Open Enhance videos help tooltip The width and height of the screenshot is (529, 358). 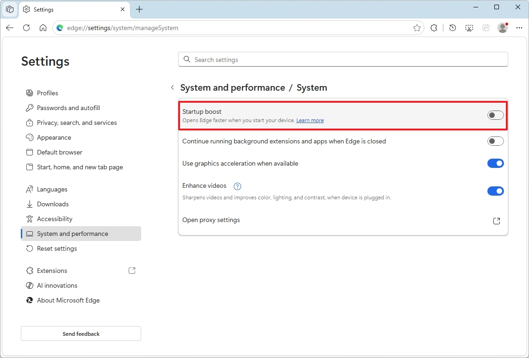click(237, 186)
